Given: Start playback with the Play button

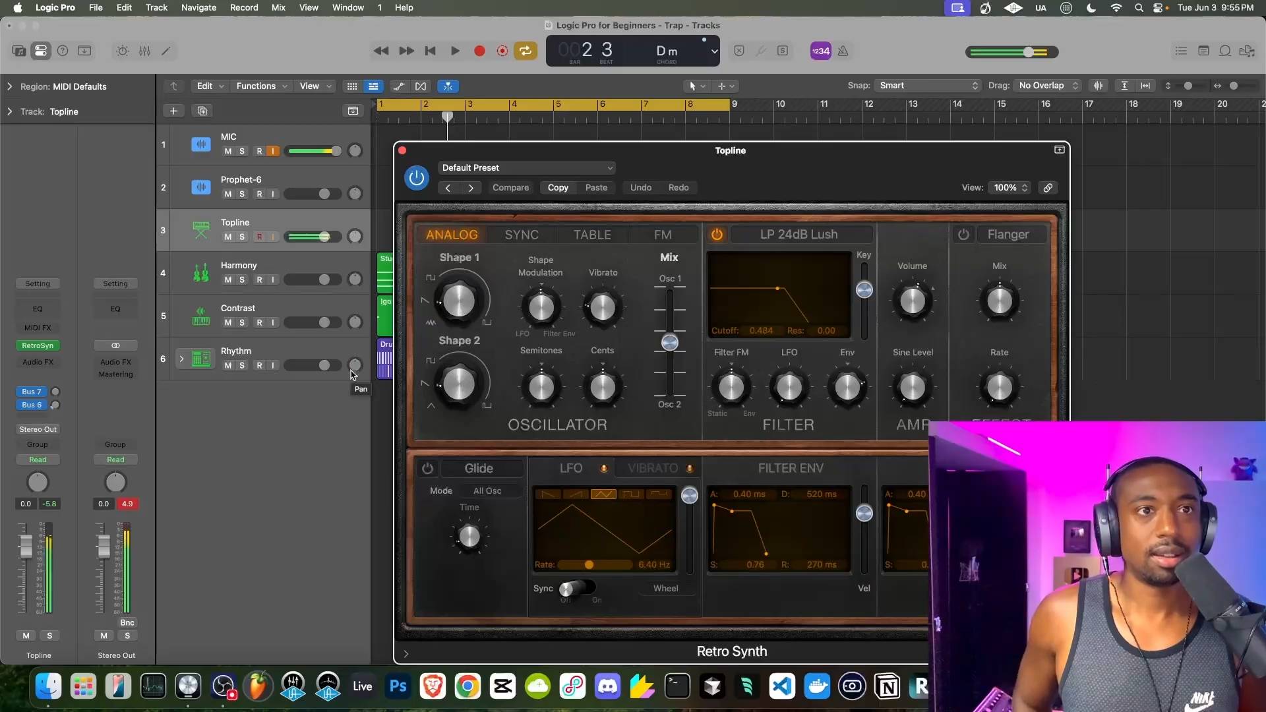Looking at the screenshot, I should click(455, 51).
